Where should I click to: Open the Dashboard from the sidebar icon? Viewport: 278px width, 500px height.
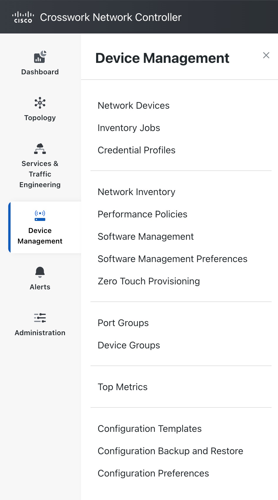pos(40,57)
